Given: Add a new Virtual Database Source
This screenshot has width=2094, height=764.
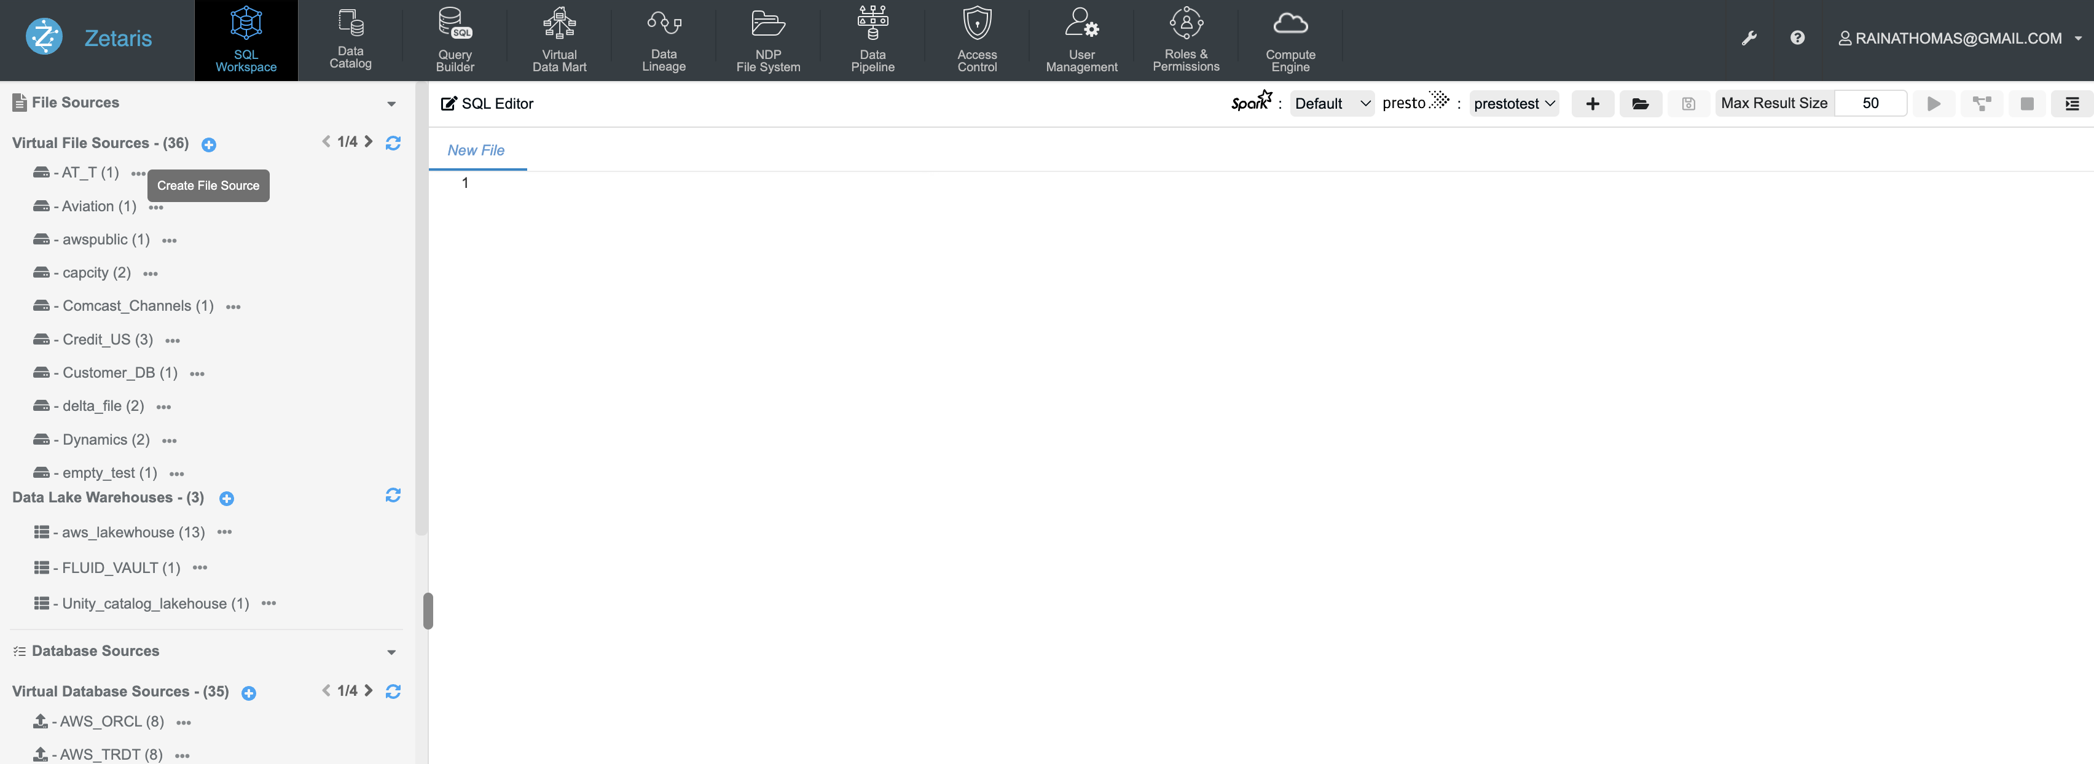Looking at the screenshot, I should click(x=249, y=693).
